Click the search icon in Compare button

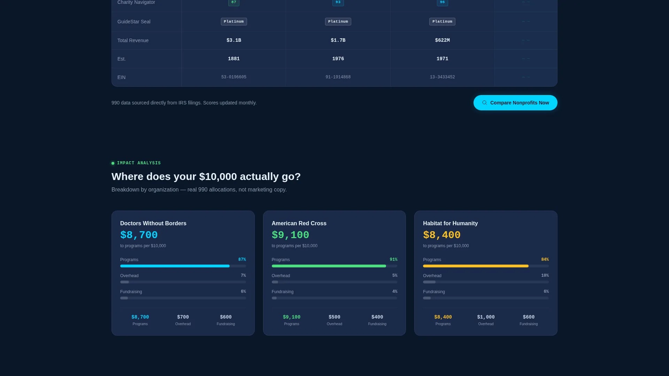[x=485, y=103]
